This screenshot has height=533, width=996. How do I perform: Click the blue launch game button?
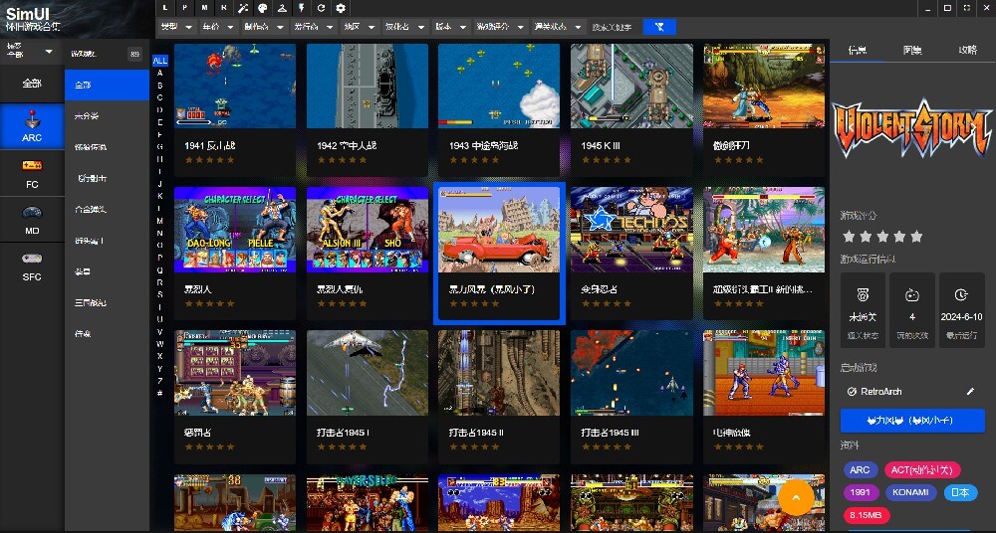[x=911, y=421]
